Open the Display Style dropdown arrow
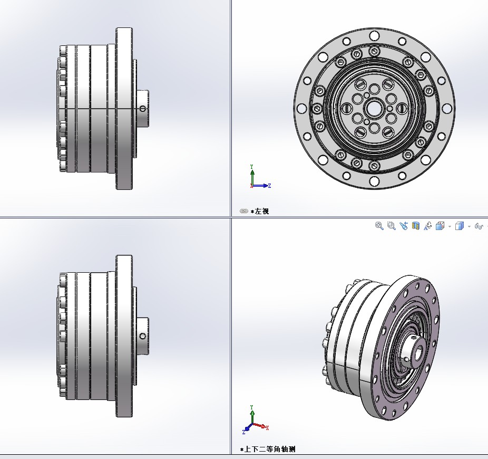The image size is (488, 459). pos(470,226)
